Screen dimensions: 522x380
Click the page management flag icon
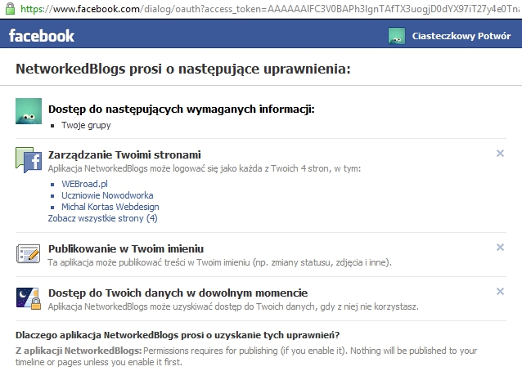coord(29,160)
